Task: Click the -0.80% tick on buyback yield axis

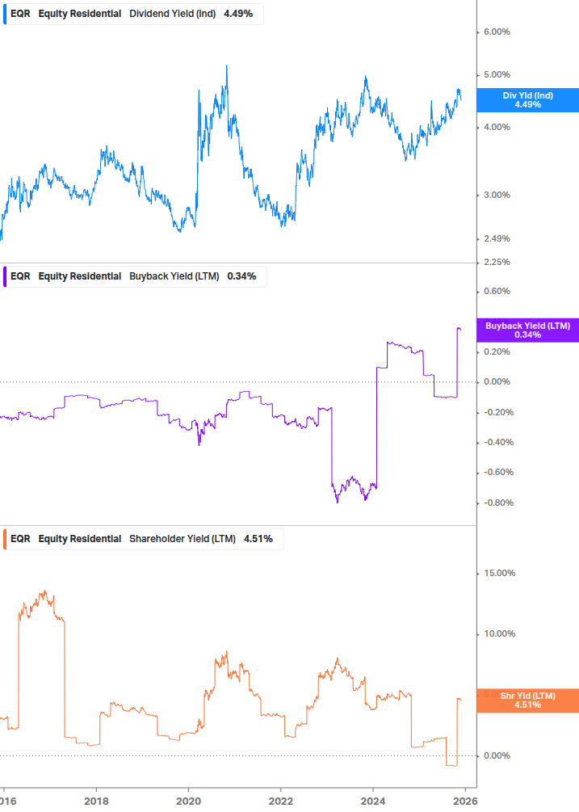Action: 498,503
